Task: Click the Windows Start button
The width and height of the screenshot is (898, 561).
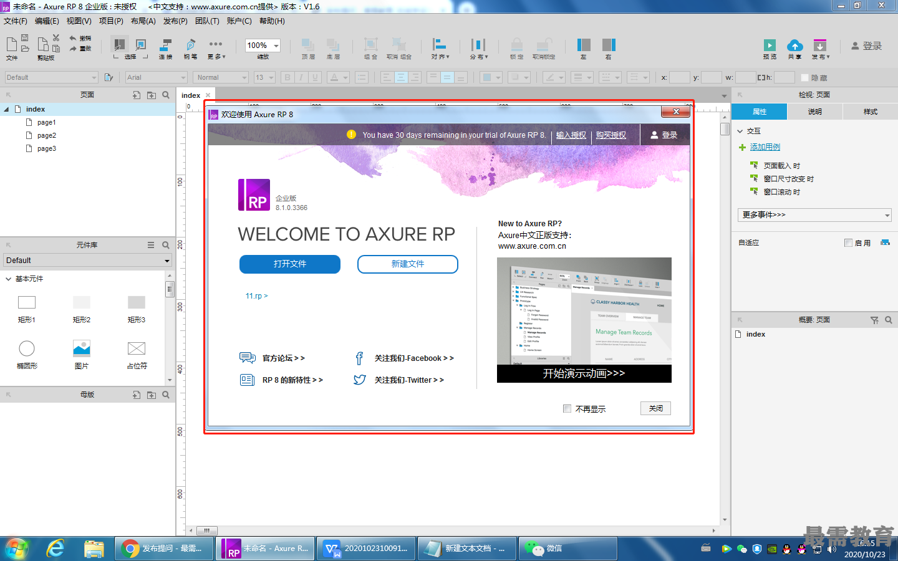Action: (17, 549)
